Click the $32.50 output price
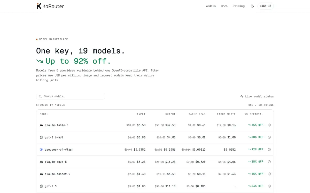The height and width of the screenshot is (193, 310). 170,125
